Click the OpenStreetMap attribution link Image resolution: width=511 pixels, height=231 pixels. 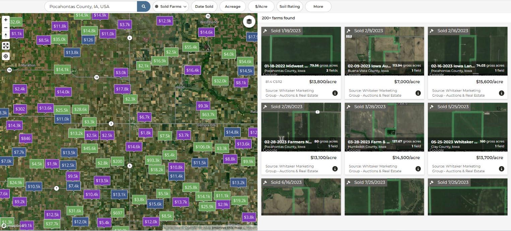[197, 228]
